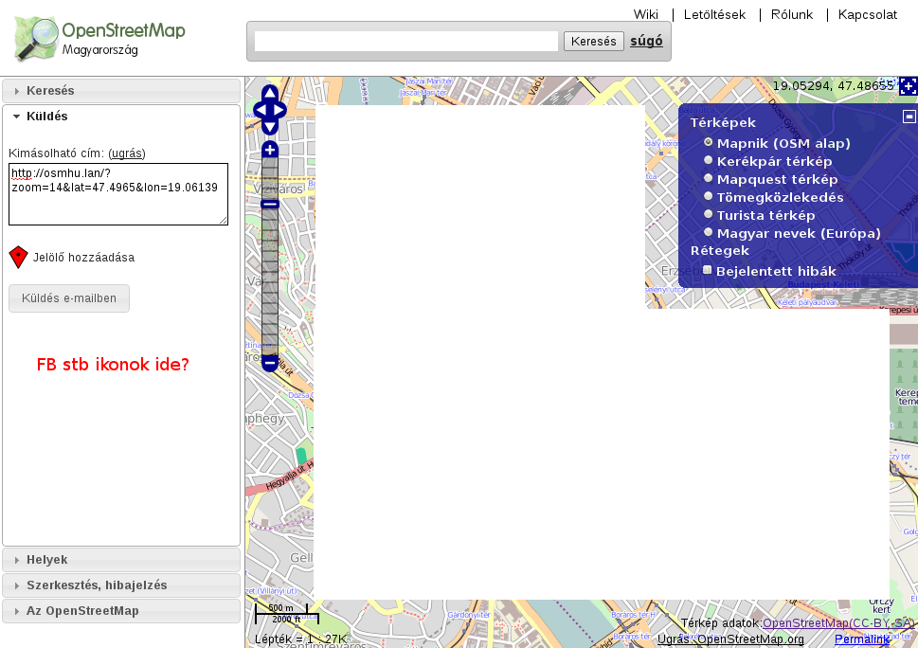
Task: Open the súgó help link
Action: click(646, 41)
